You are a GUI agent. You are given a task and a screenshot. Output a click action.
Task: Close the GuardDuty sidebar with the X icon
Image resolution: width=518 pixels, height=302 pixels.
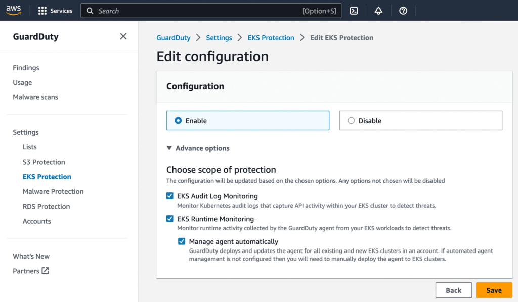pyautogui.click(x=123, y=36)
